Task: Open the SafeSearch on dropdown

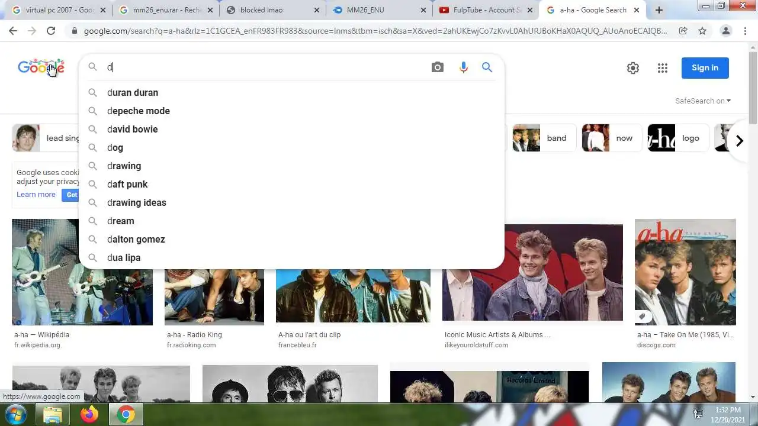Action: click(x=703, y=101)
